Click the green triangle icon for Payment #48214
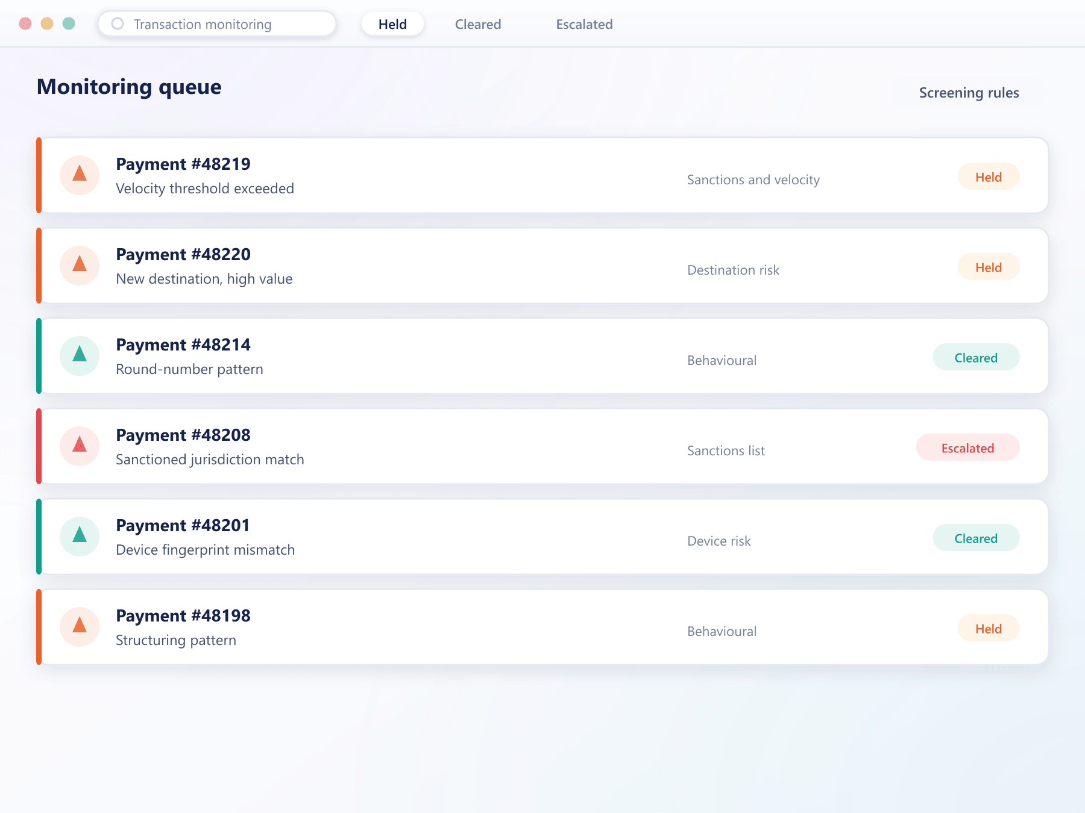Viewport: 1085px width, 813px height. (80, 356)
